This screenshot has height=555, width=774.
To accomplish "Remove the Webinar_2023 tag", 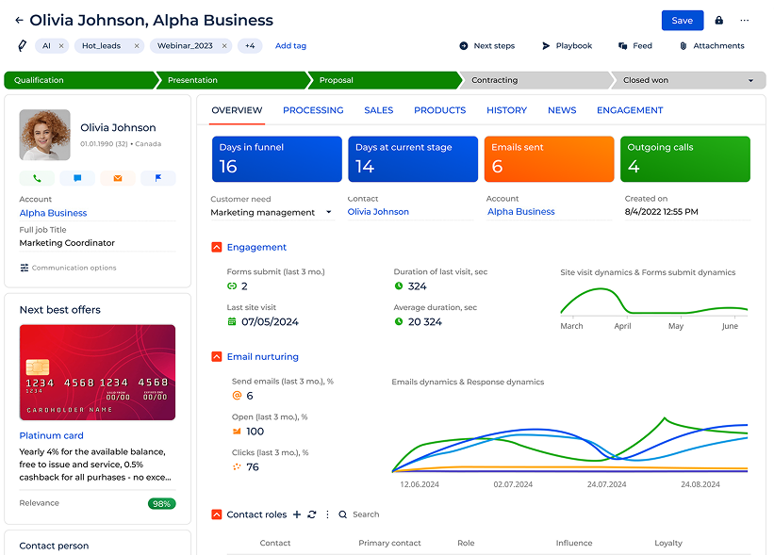I will 224,46.
